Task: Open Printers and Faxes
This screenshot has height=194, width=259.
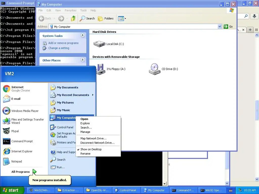Action: click(x=63, y=142)
